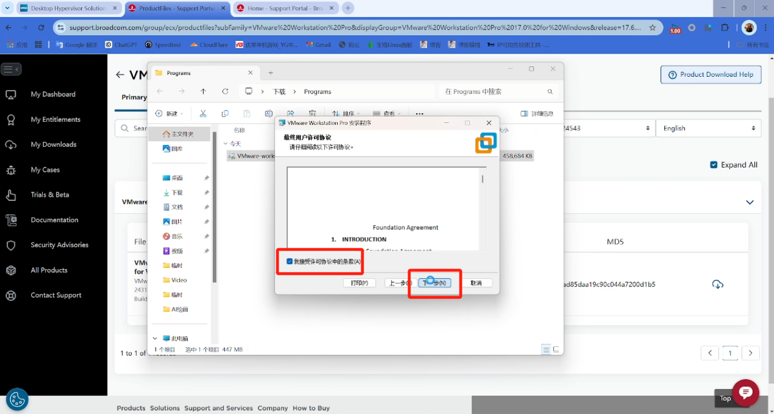Click 下一步(N) in VMware installer
The width and height of the screenshot is (774, 414).
(x=435, y=283)
